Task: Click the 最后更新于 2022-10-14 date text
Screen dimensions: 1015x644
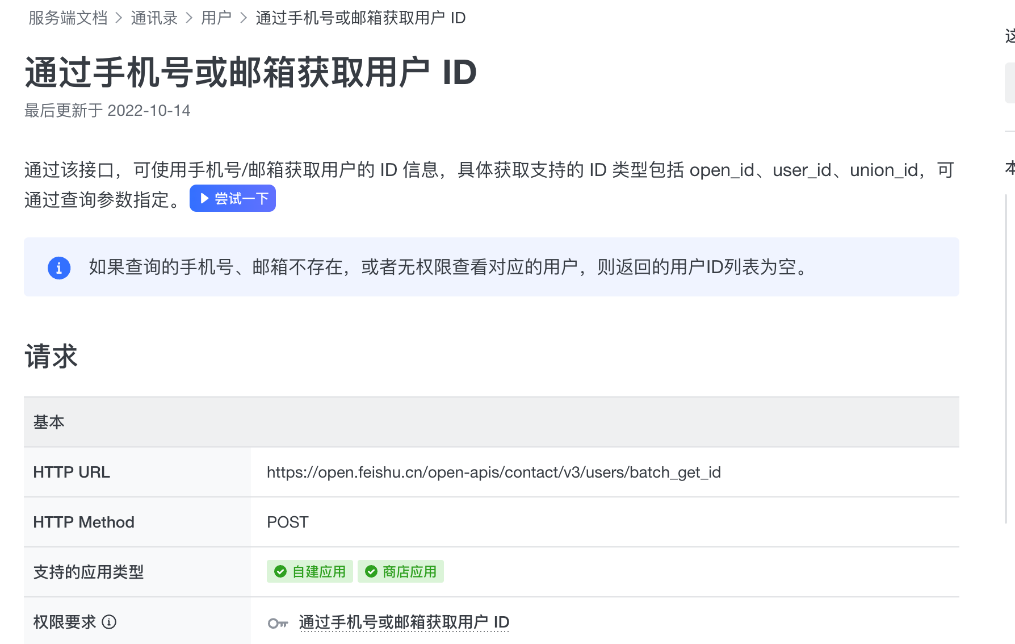Action: [x=107, y=110]
